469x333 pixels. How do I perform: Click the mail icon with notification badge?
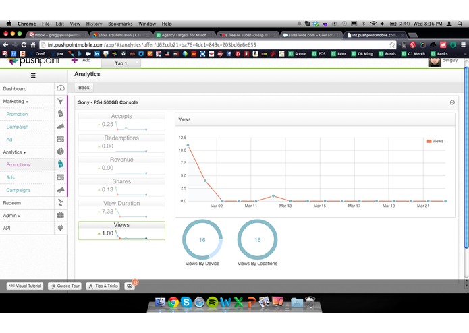[129, 286]
